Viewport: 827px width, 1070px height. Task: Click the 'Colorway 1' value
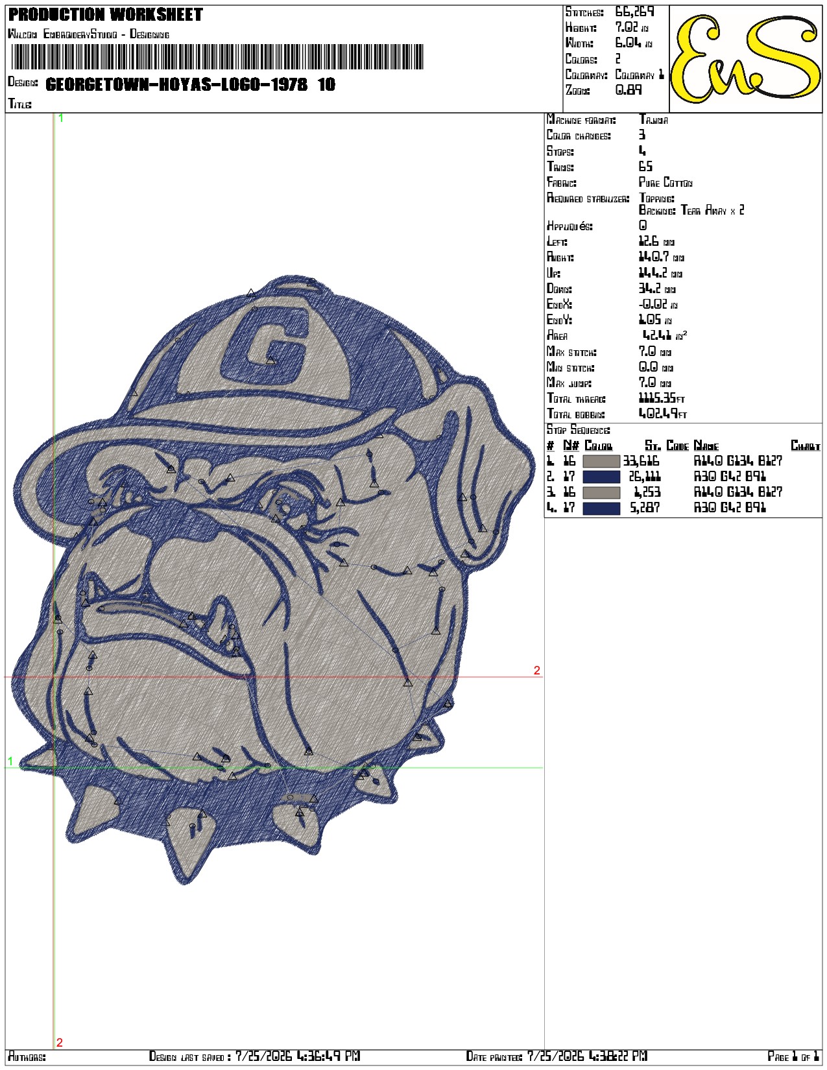click(x=640, y=74)
